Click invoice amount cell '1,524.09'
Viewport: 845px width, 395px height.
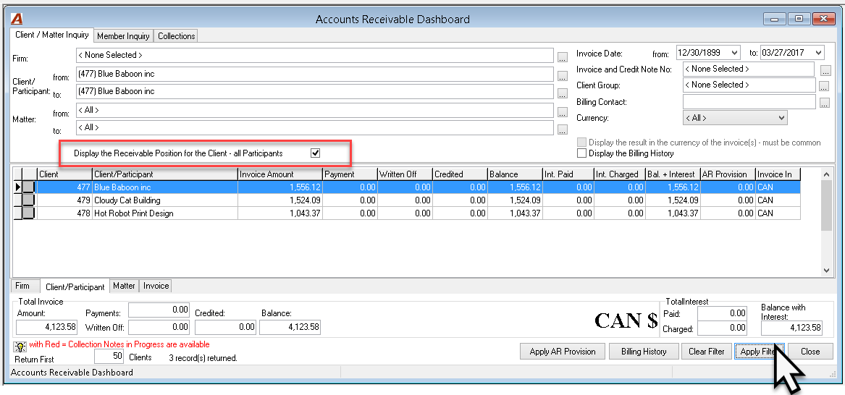pos(279,200)
